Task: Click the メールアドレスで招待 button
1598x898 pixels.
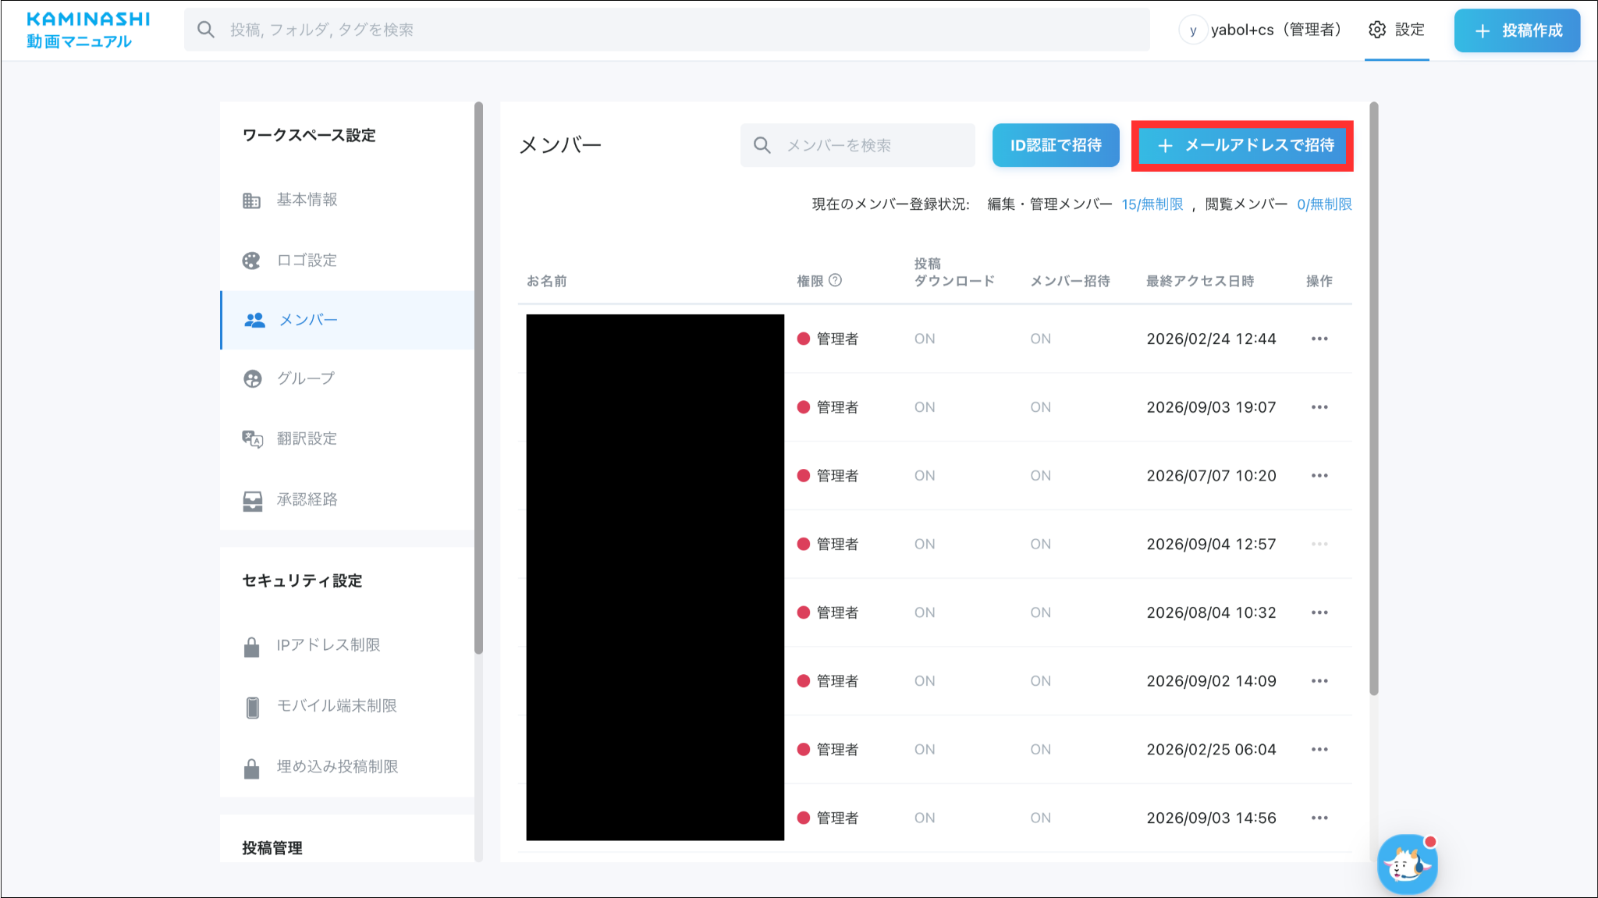Action: point(1242,145)
